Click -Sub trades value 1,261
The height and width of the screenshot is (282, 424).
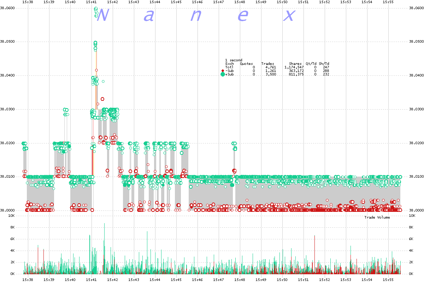coord(271,71)
